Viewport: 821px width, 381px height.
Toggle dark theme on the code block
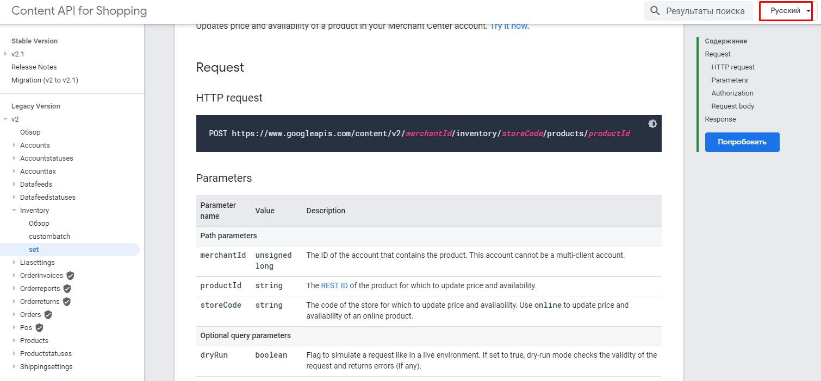click(652, 124)
